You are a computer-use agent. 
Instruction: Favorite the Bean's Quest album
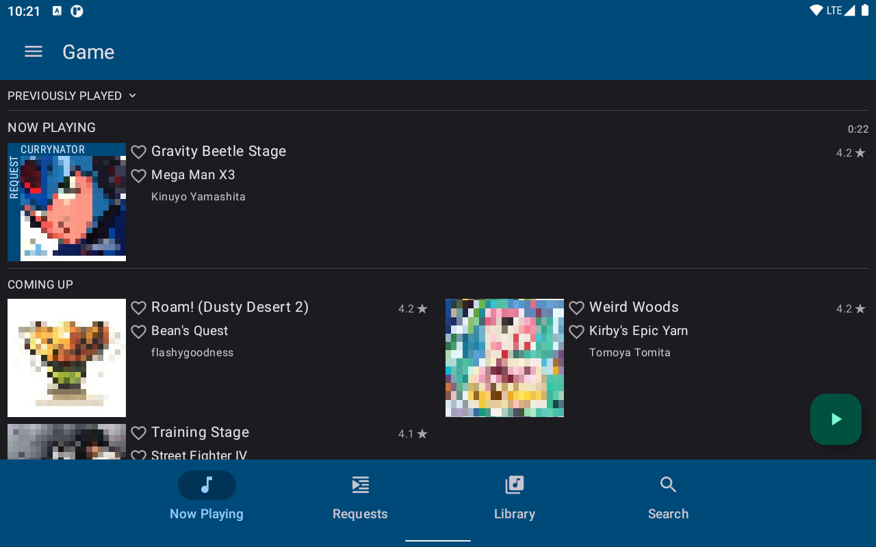pos(139,332)
